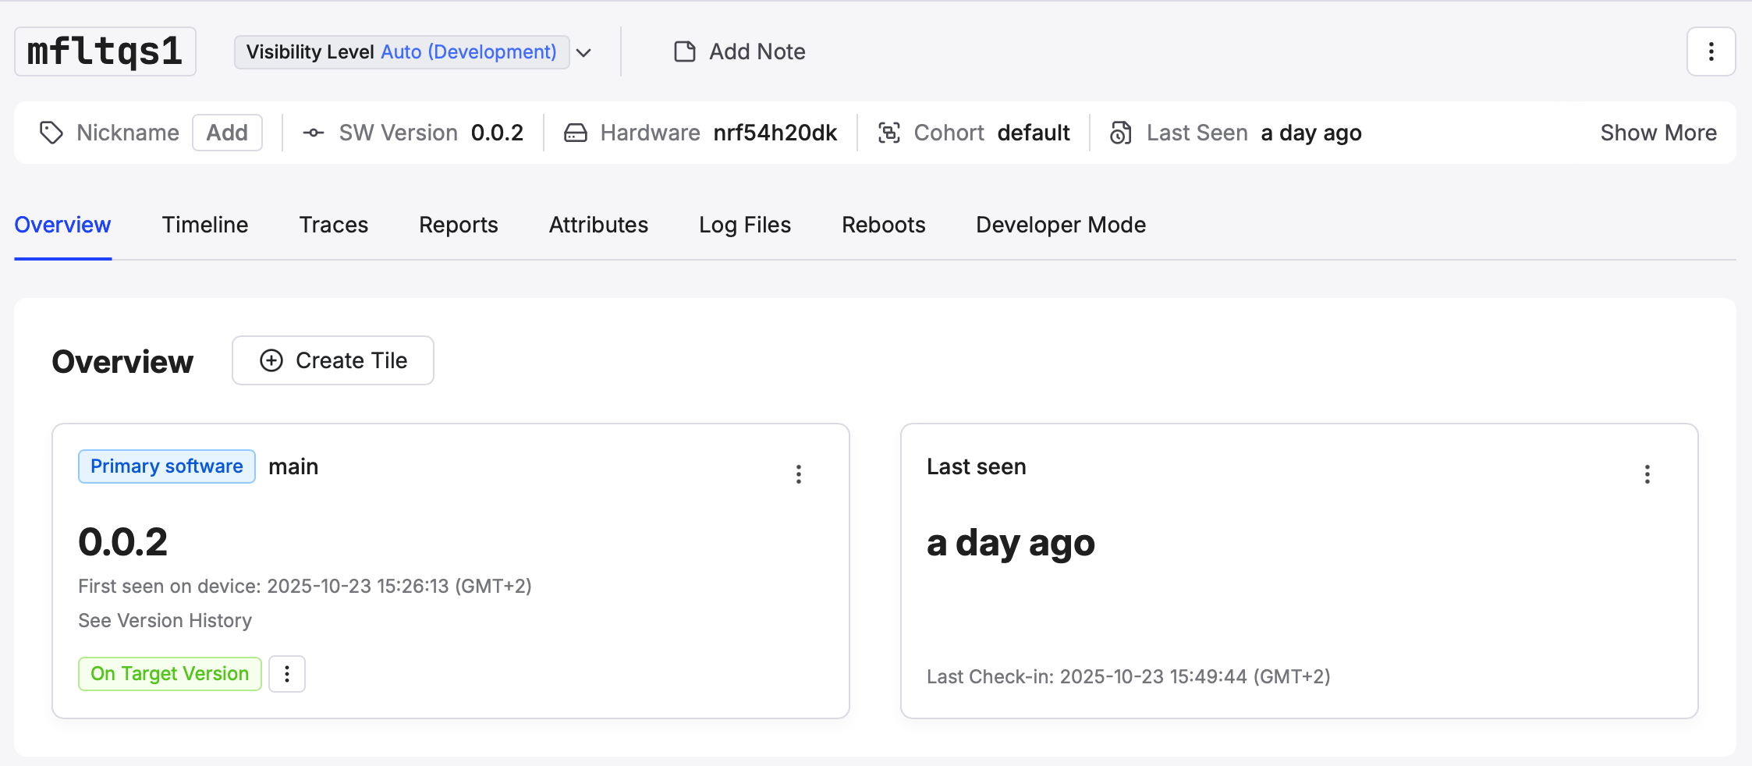Click the Nickname tag icon
The image size is (1752, 766).
[51, 133]
